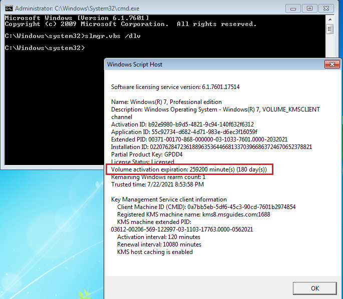343x299 pixels.
Task: Click the cmd prompt line 'C:\Windows\system32>'
Action: (x=45, y=48)
